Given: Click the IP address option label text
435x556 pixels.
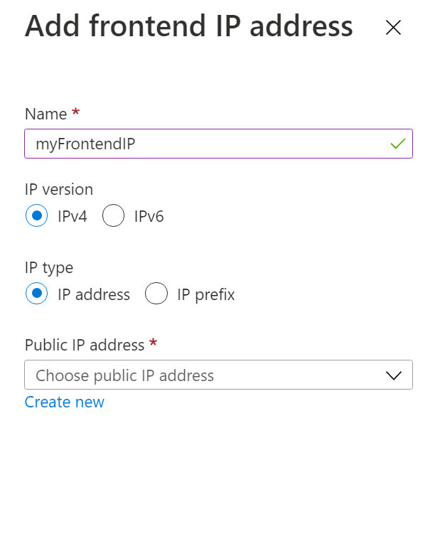Looking at the screenshot, I should (x=94, y=294).
